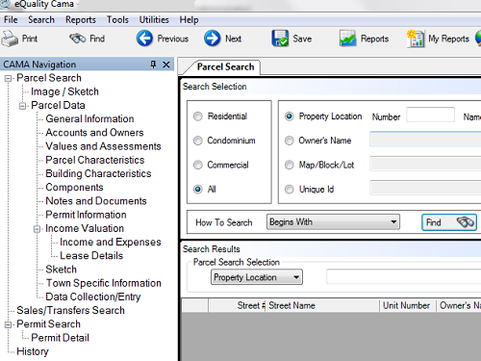481x361 pixels.
Task: Select the All radio button
Action: (198, 190)
